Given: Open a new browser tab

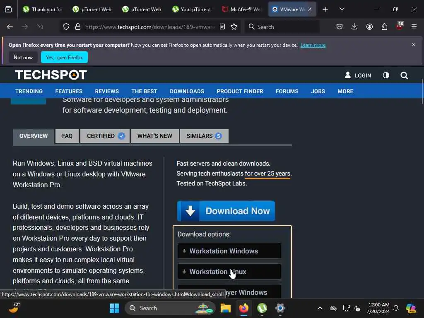Looking at the screenshot, I should pyautogui.click(x=325, y=10).
